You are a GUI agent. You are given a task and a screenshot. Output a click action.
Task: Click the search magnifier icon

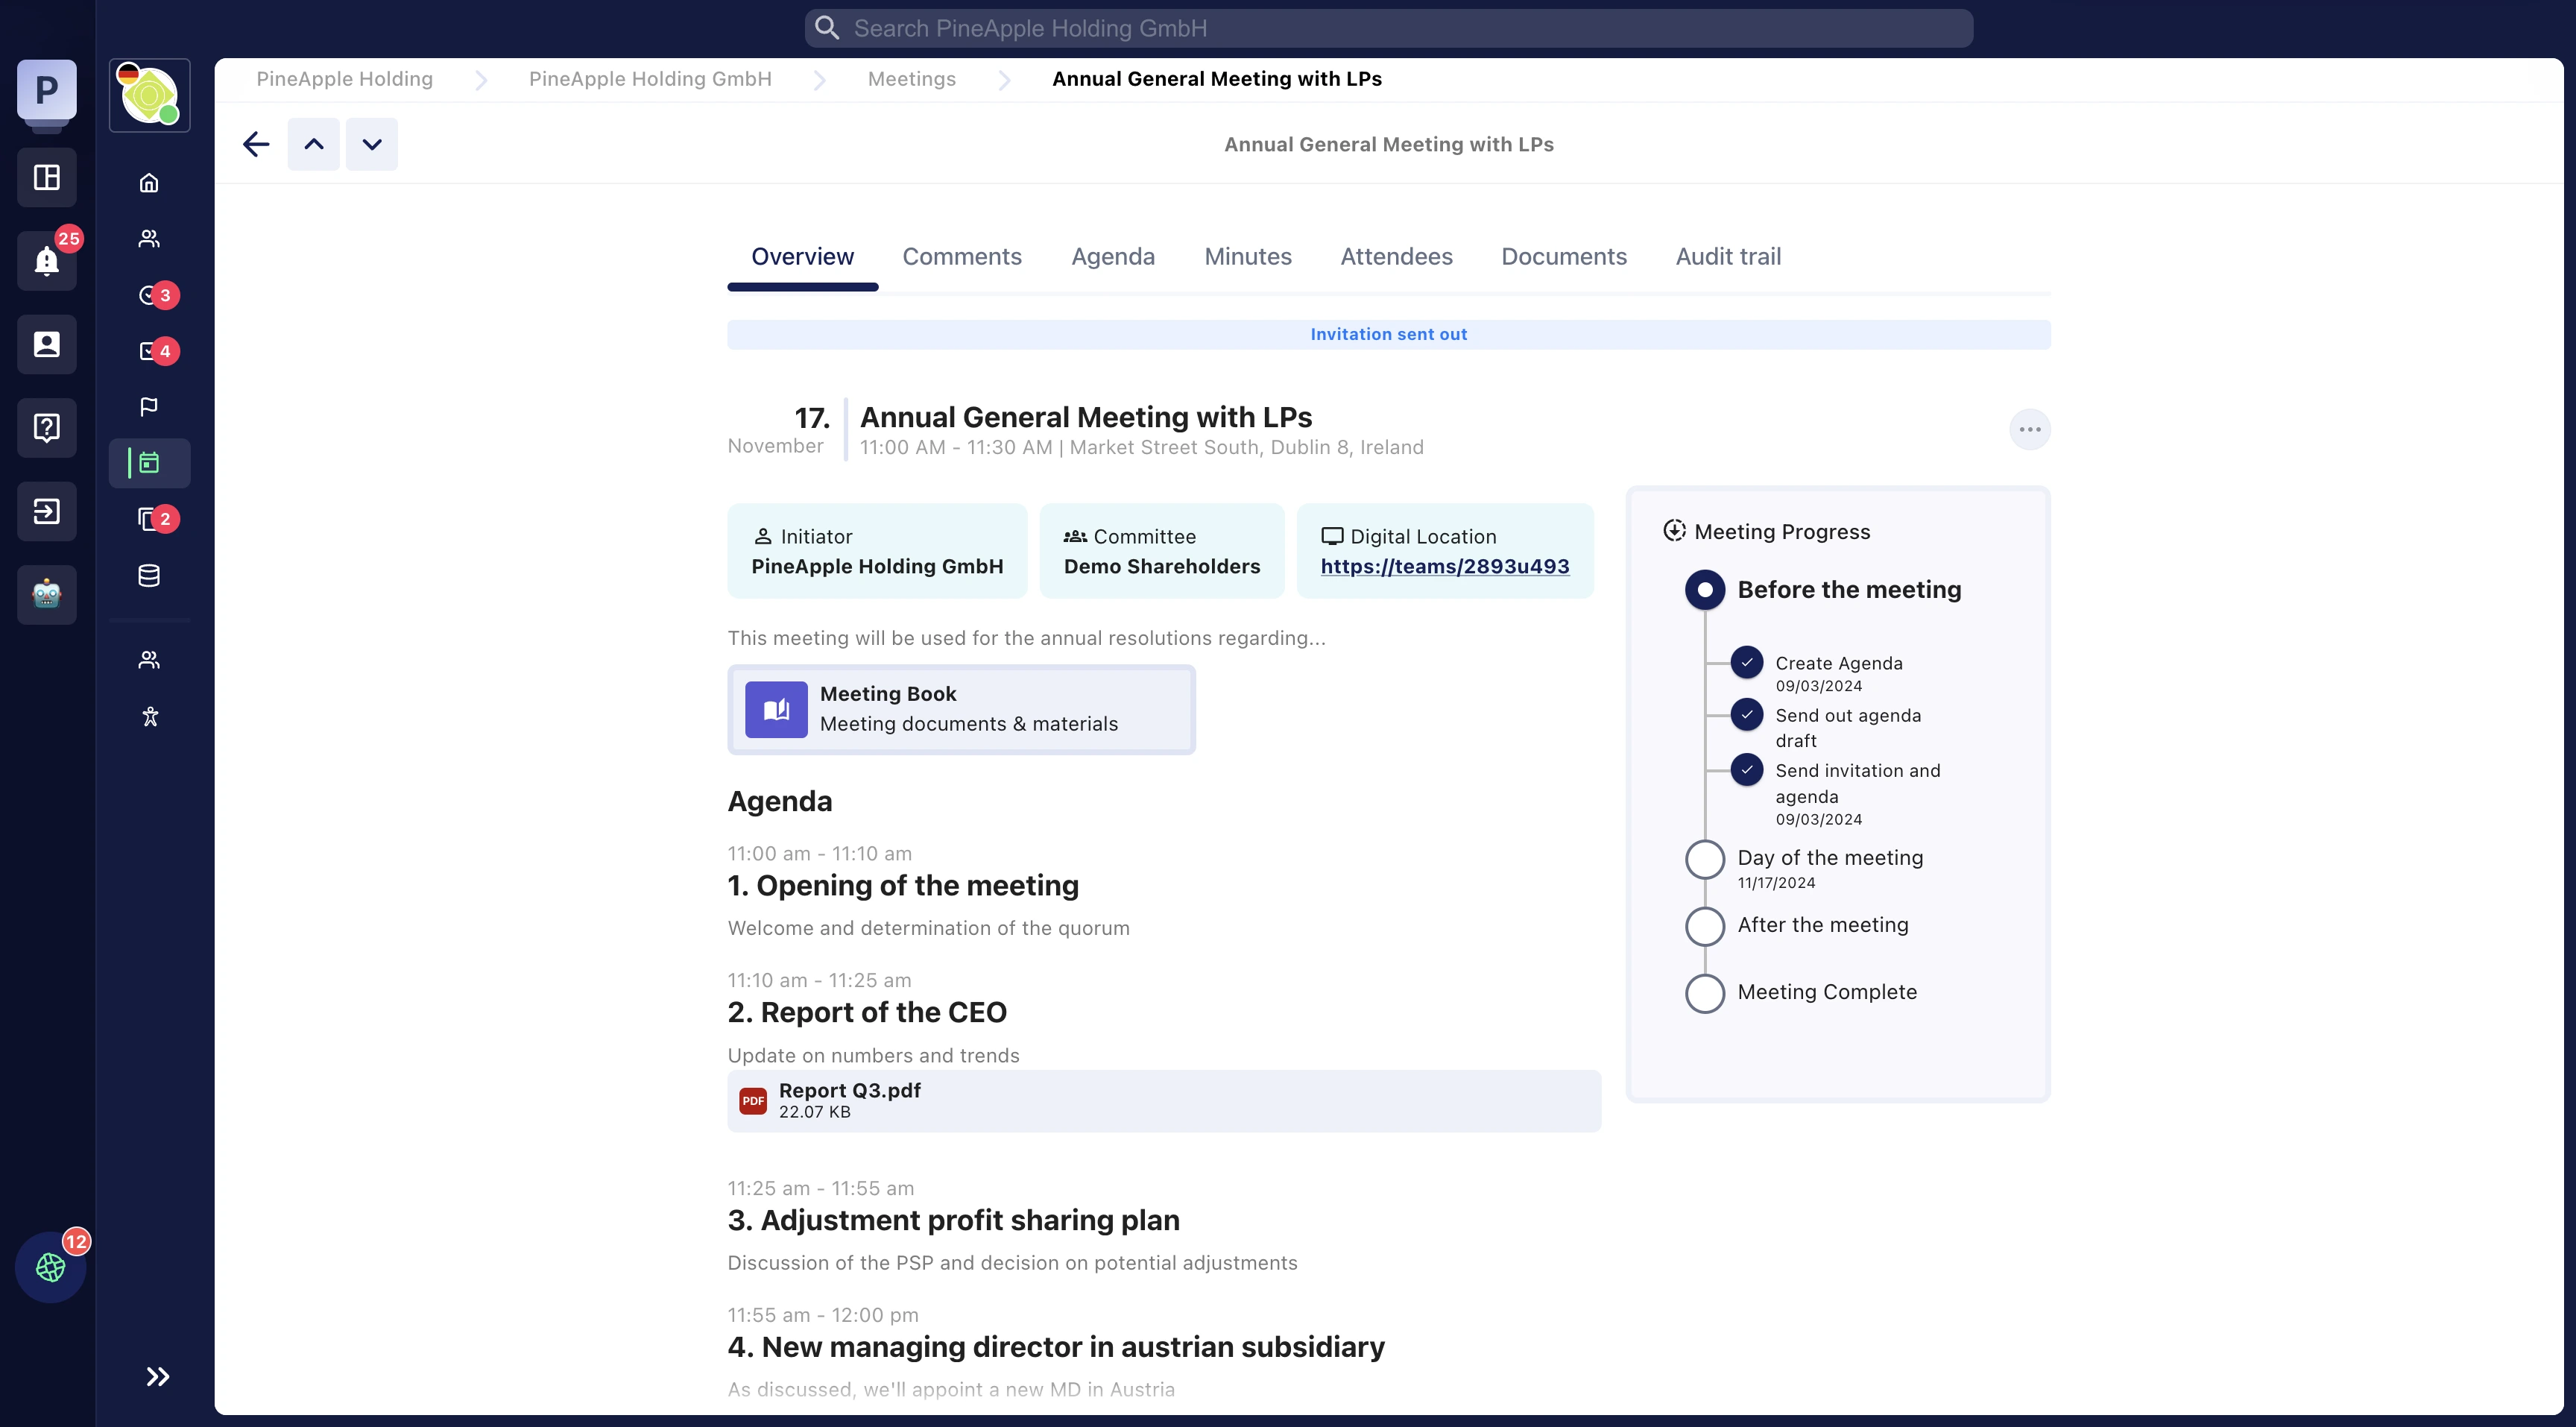coord(827,28)
